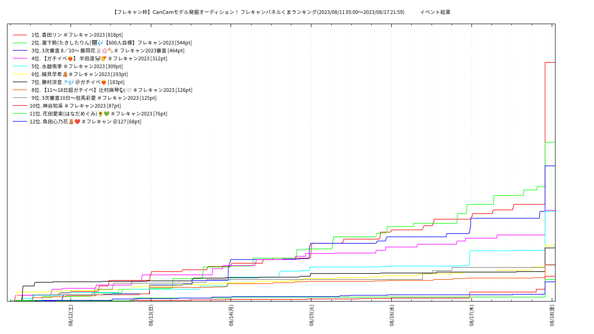Screen dimensions: 594x334
Task: Click the blue legend line for 3位
Action: 20,51
